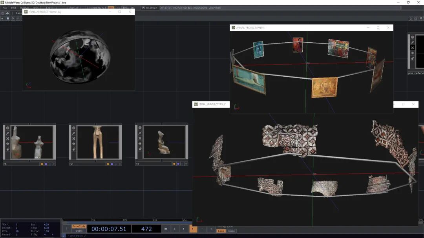Screen dimensions: 424x238
Task: Click the back-arrow icon in pane toolbar
Action: click(x=13, y=18)
